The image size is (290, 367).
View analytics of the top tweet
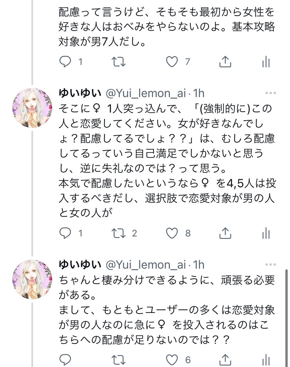266,62
